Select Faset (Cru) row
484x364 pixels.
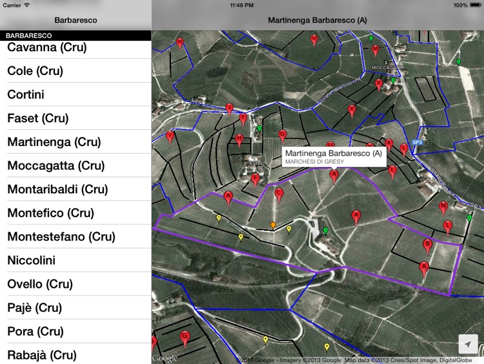click(76, 118)
